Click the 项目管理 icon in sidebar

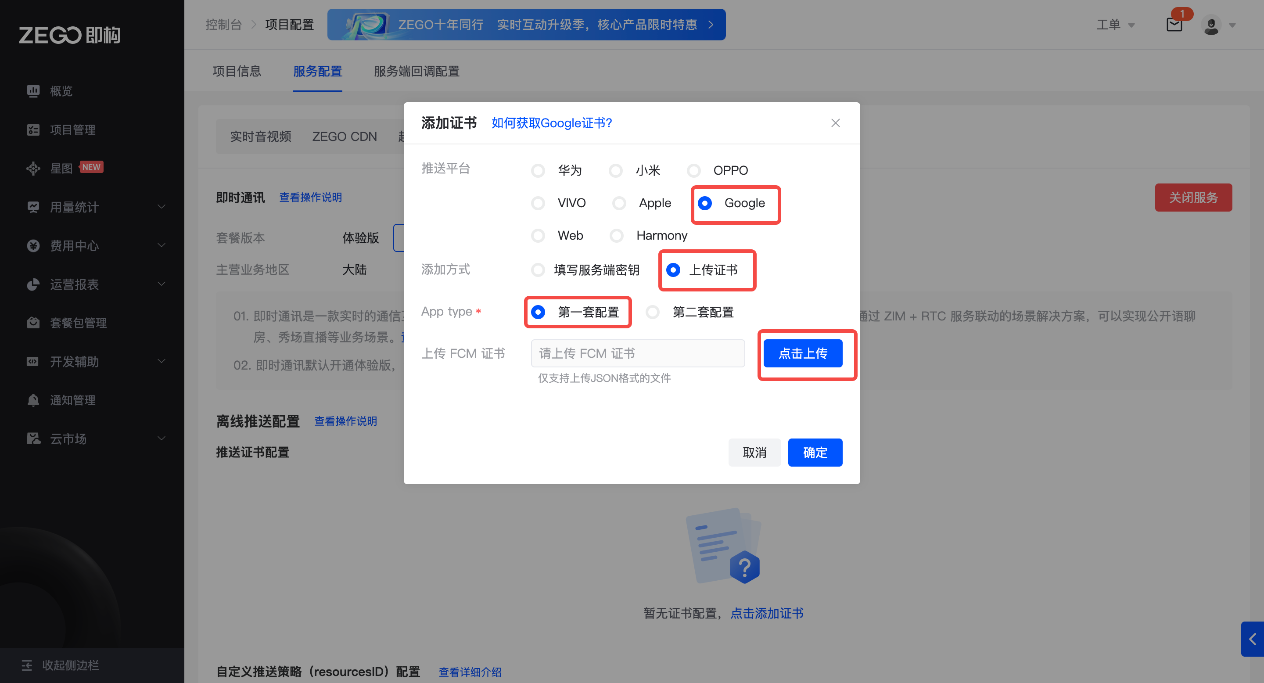tap(33, 129)
